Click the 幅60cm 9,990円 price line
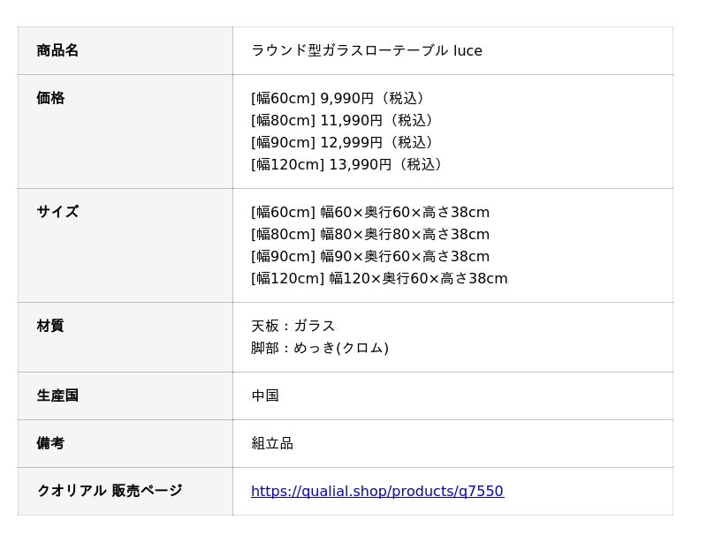 (338, 98)
